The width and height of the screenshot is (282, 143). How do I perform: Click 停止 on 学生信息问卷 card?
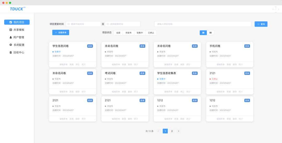(x=78, y=64)
